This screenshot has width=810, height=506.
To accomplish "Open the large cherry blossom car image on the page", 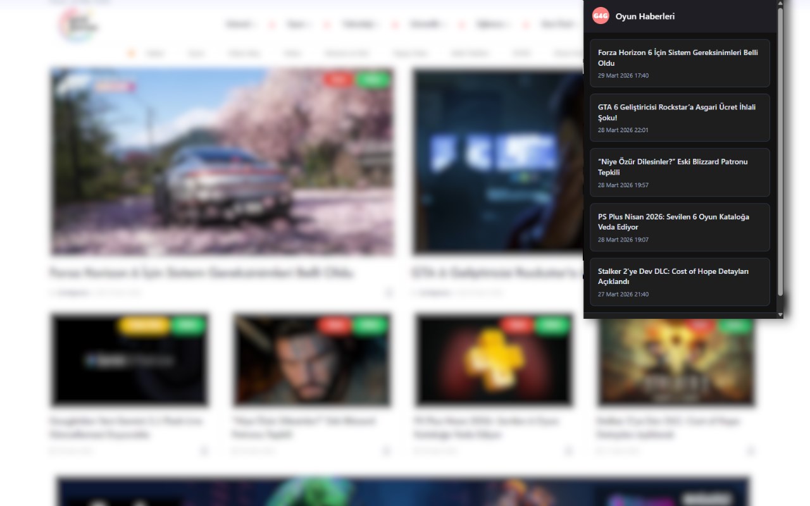I will [221, 162].
